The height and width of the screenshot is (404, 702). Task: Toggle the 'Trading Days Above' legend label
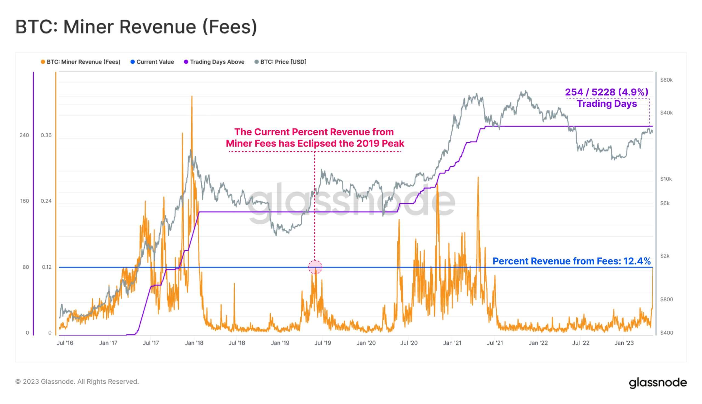pos(217,62)
